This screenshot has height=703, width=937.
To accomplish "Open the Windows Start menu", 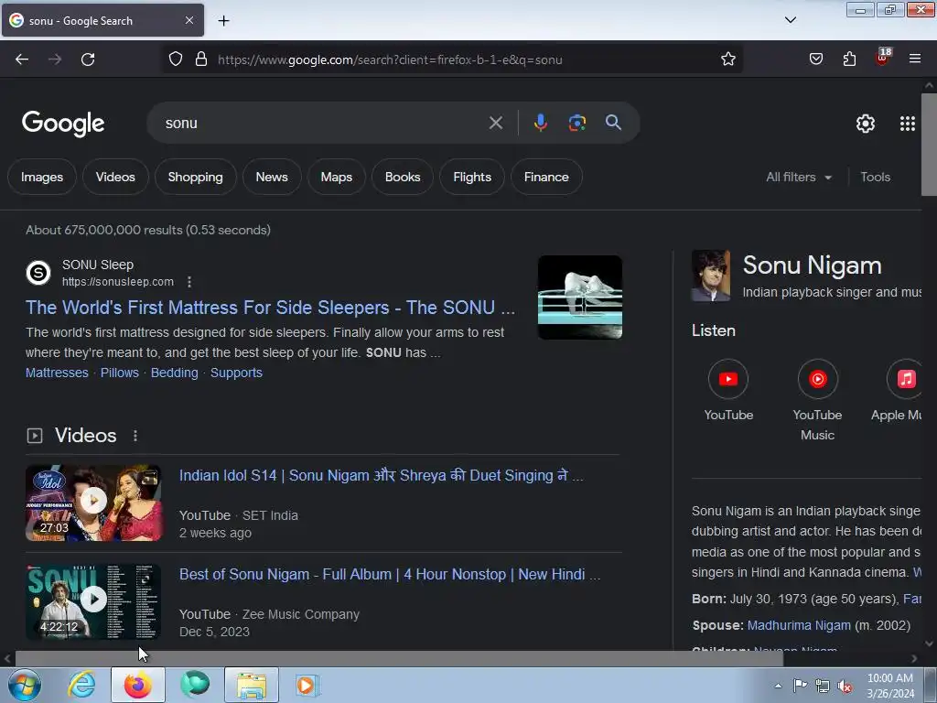I will click(x=25, y=685).
